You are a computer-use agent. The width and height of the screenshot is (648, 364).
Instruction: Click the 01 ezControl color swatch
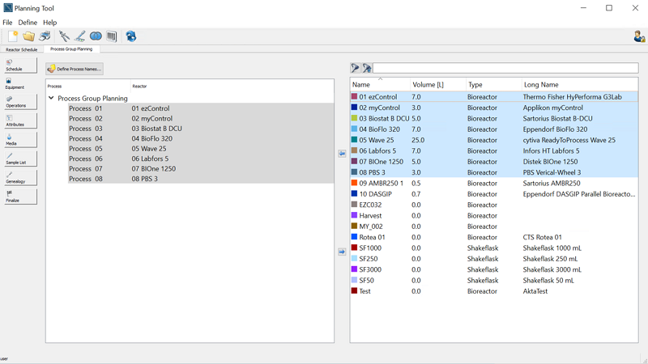point(354,96)
